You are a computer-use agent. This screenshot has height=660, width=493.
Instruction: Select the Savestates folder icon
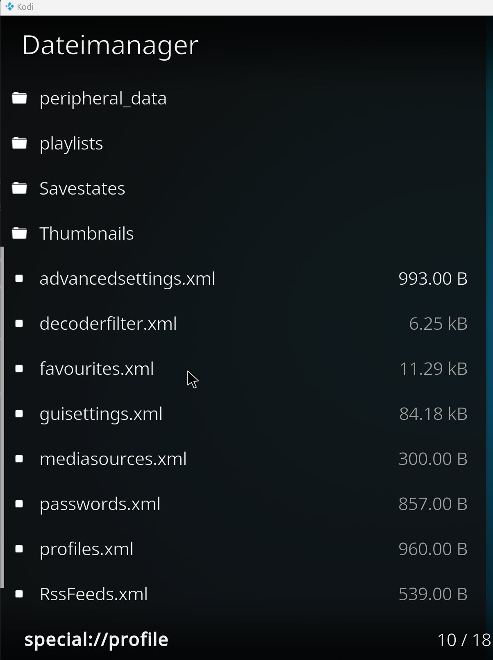pos(19,188)
